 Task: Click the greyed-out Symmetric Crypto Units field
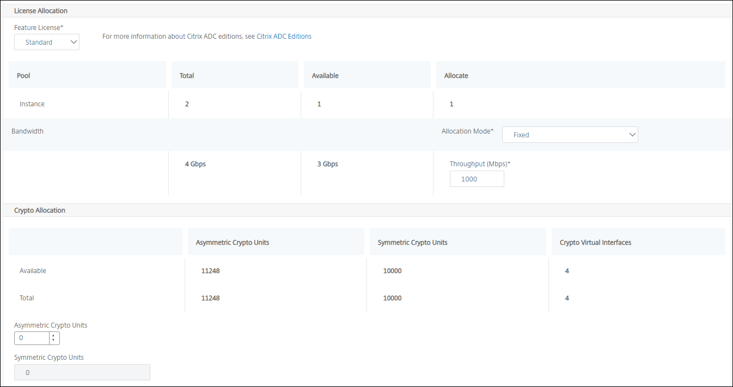pyautogui.click(x=82, y=372)
